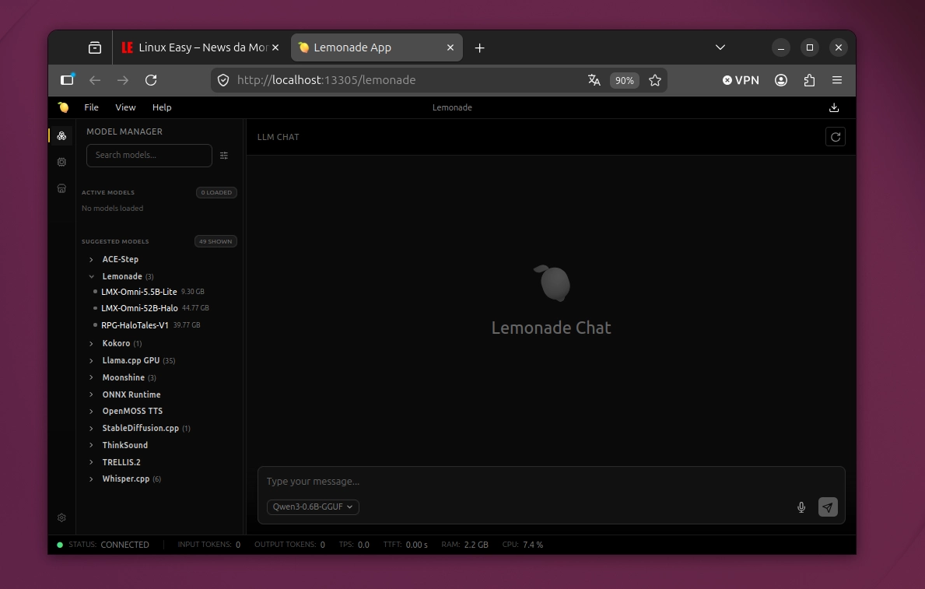Click the Search models input field
Viewport: 925px width, 589px height.
pos(149,155)
